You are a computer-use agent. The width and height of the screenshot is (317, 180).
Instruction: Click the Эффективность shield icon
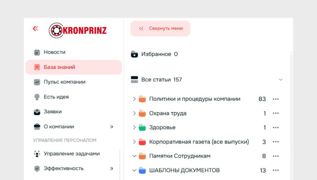pos(37,169)
